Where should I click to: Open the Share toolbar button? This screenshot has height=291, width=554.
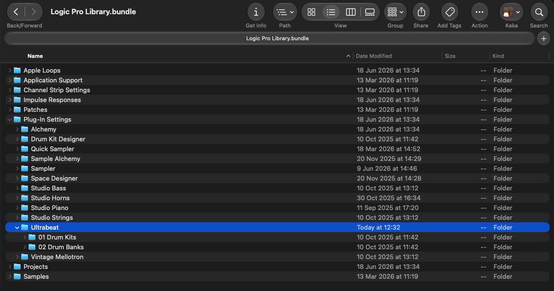pos(421,12)
